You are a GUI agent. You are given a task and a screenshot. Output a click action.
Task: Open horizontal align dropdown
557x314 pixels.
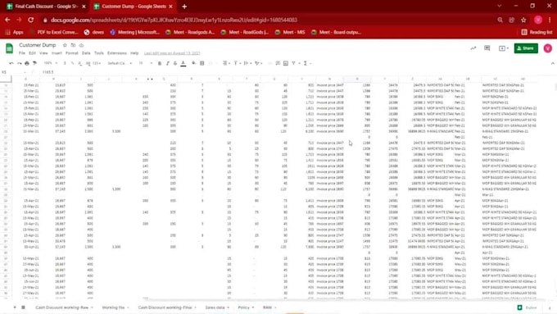(x=226, y=63)
